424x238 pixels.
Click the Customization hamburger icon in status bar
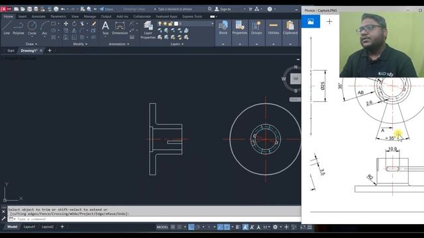click(309, 227)
